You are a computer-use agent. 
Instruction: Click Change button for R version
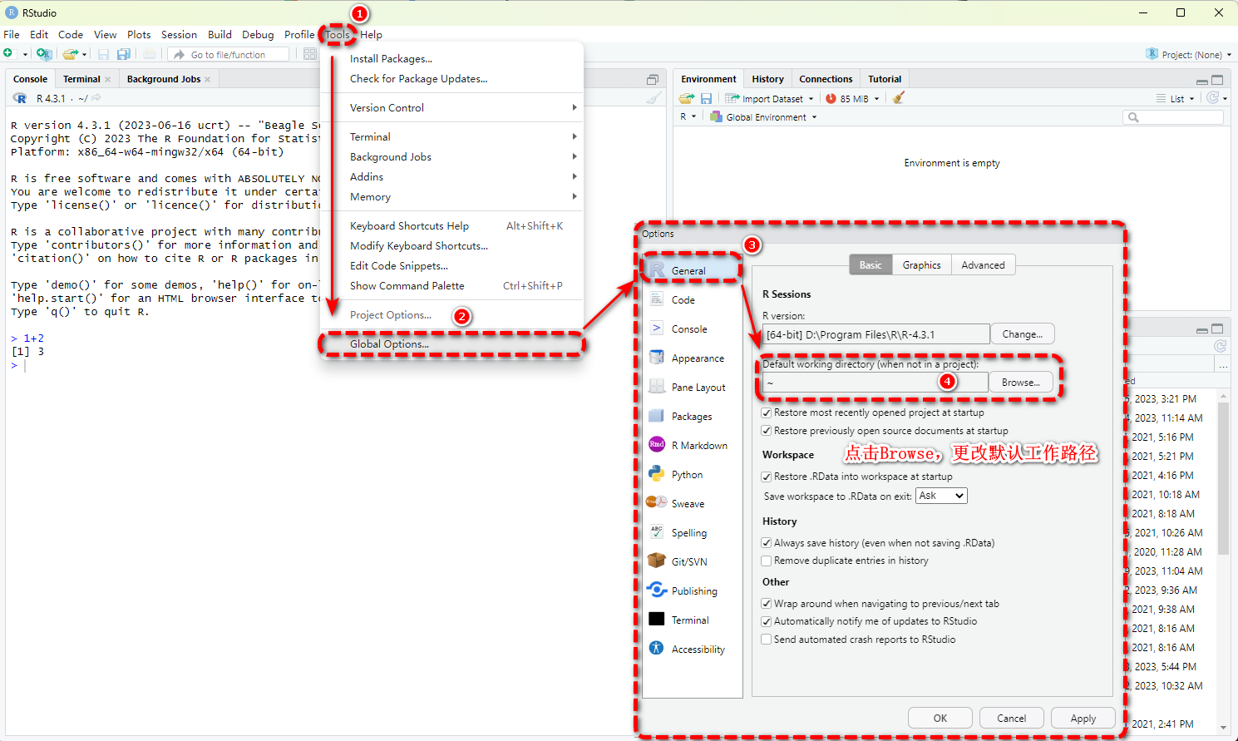point(1022,333)
